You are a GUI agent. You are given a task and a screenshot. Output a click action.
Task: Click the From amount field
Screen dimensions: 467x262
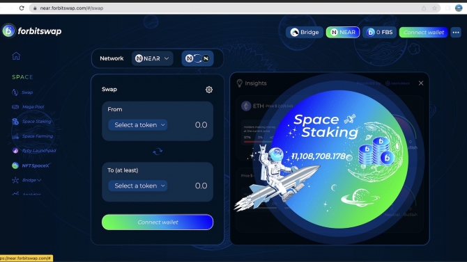click(201, 125)
